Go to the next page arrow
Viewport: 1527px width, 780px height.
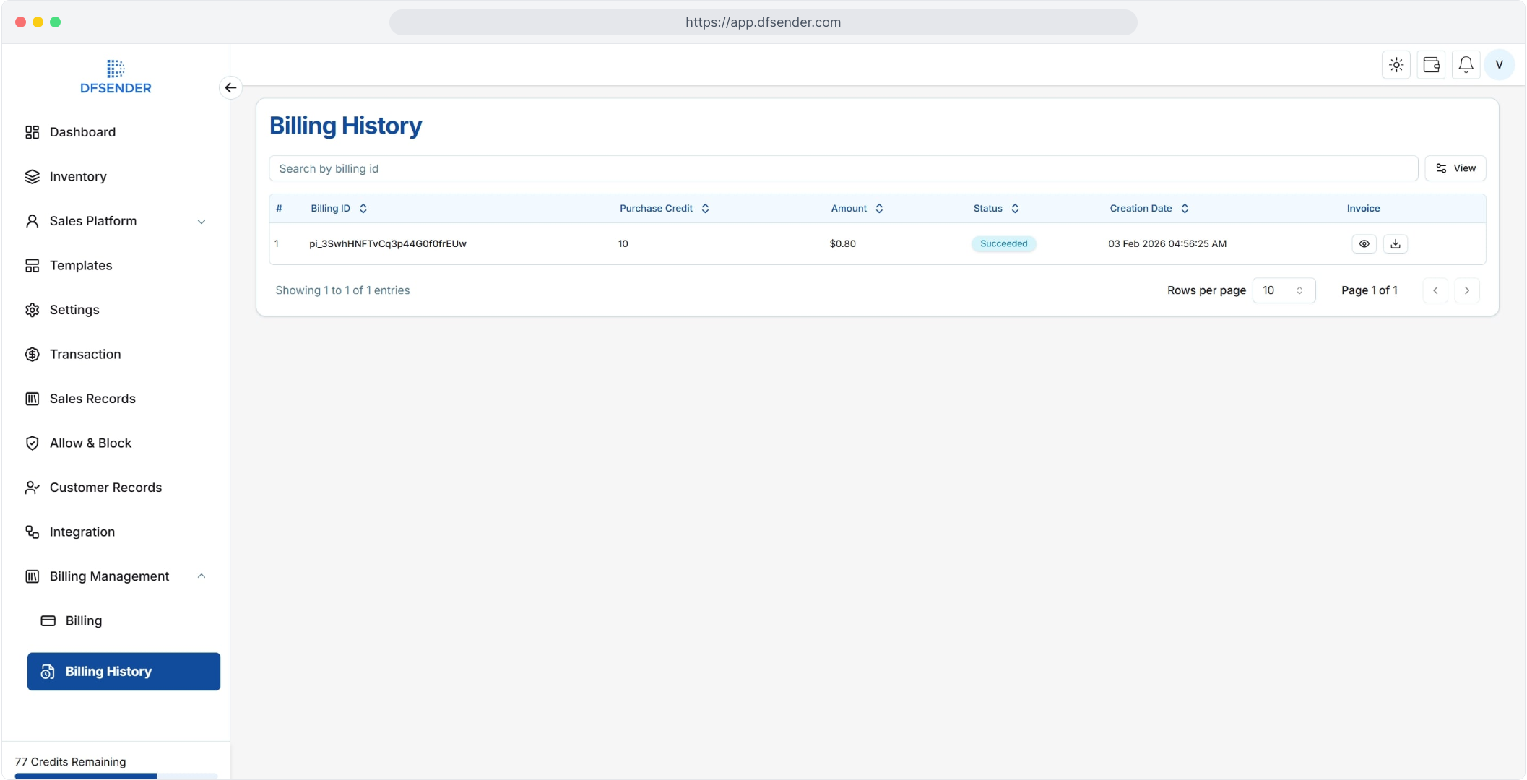1466,290
